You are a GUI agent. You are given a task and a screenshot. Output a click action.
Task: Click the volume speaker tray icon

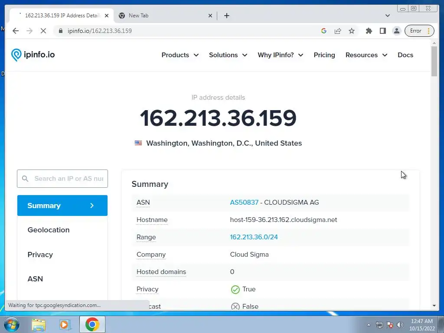(400, 325)
